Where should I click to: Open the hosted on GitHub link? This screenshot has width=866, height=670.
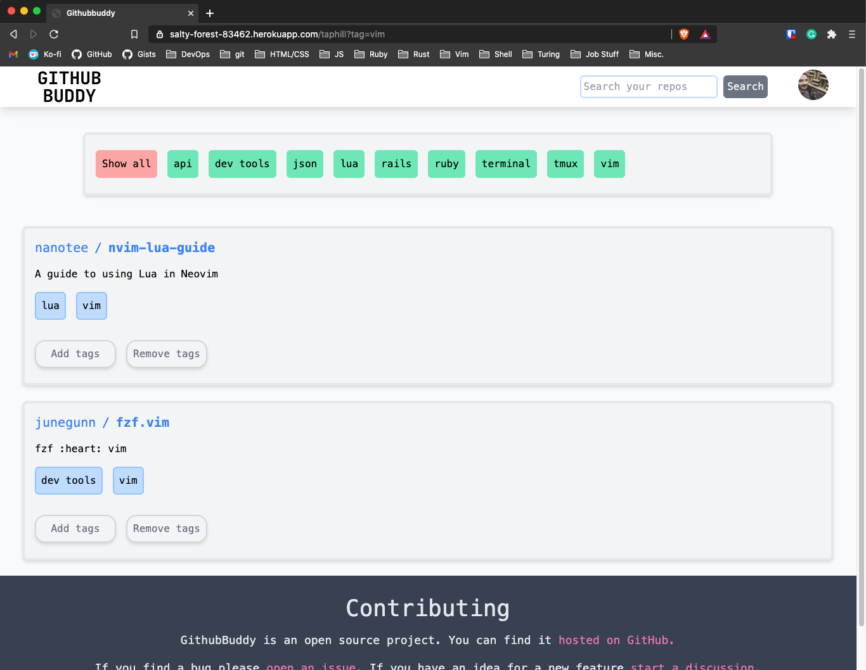[x=616, y=640]
